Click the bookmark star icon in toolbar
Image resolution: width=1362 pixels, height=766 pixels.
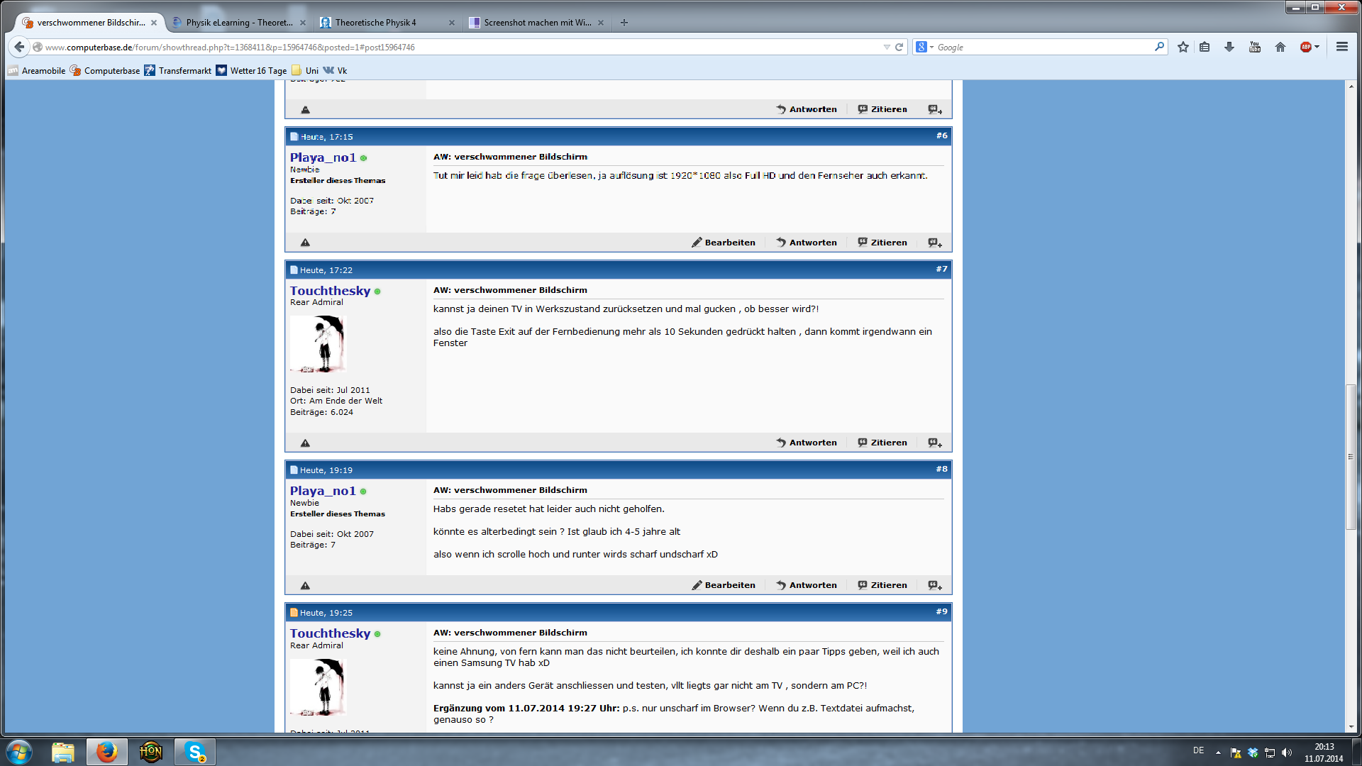pyautogui.click(x=1183, y=47)
